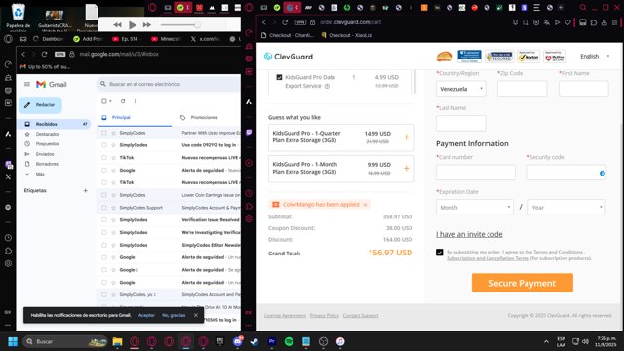Open the expiration Year dropdown
The image size is (624, 351).
coord(566,208)
